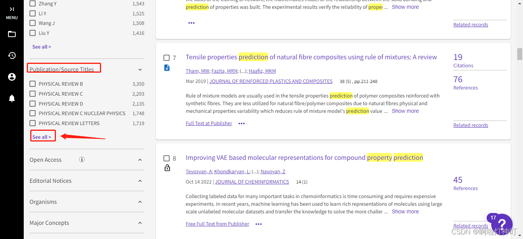Check the PHYSICAL REVIEW C checkbox

(33, 94)
